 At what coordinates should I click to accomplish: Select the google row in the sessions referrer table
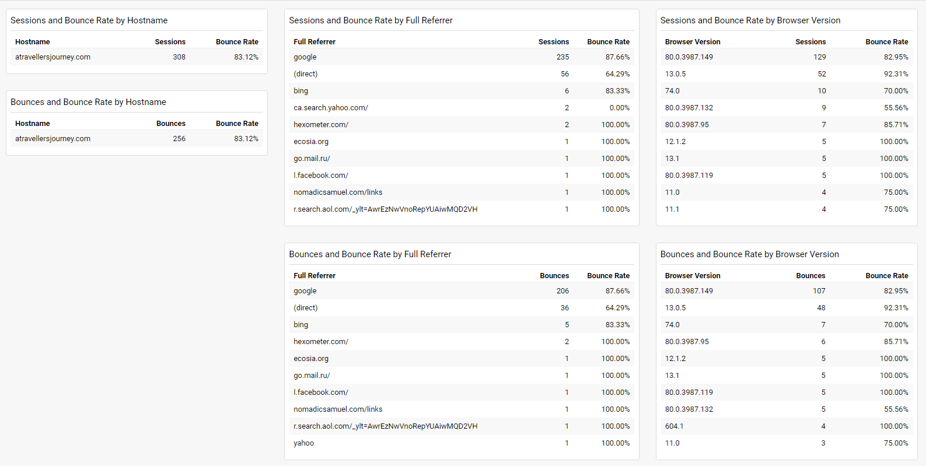click(x=462, y=57)
